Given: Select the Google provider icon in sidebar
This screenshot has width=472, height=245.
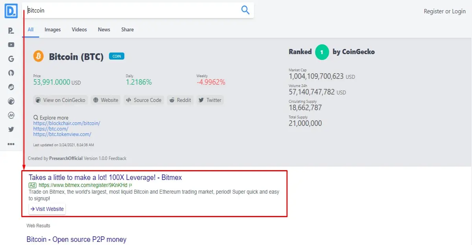Looking at the screenshot, I should click(x=11, y=59).
